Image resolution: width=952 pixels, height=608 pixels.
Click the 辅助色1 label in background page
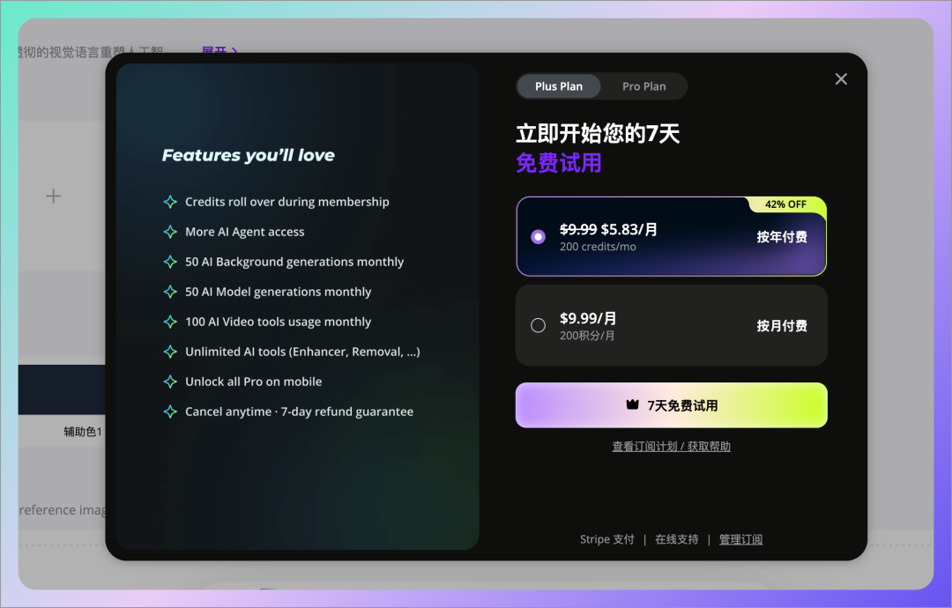tap(83, 432)
